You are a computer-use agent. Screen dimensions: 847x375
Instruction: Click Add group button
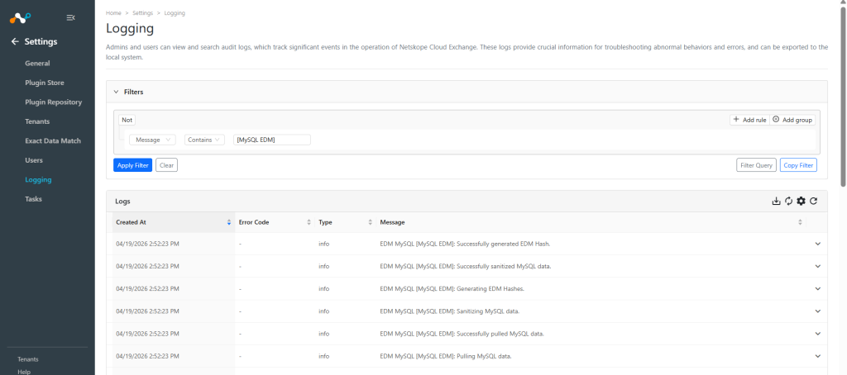(x=792, y=120)
